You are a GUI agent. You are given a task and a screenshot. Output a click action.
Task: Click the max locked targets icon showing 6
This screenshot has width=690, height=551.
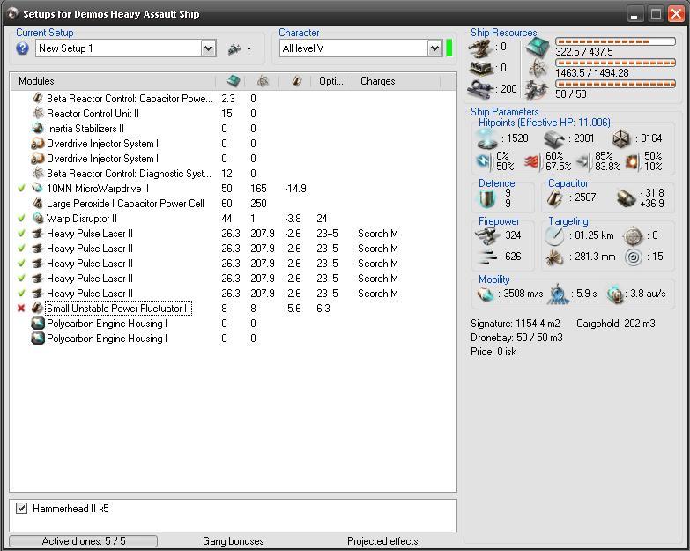tap(634, 236)
